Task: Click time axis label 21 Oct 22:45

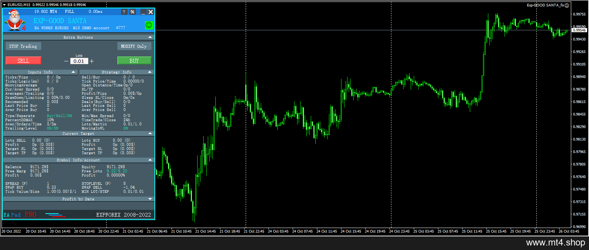Action: [x=254, y=231]
